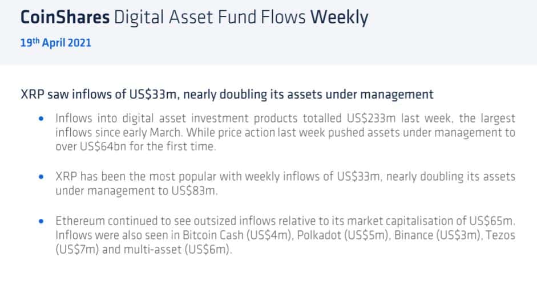This screenshot has width=537, height=285.
Task: Click the word Ethereum in third bullet
Action: (79, 221)
